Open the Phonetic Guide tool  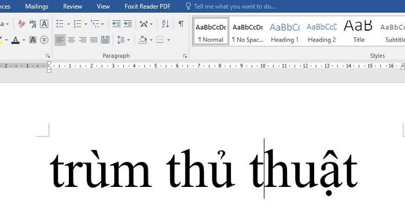(33, 24)
